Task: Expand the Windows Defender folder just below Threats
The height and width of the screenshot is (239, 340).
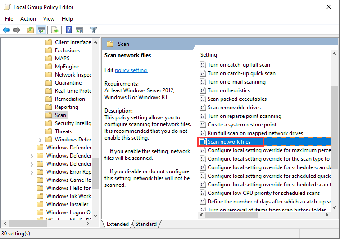Action: click(41, 140)
